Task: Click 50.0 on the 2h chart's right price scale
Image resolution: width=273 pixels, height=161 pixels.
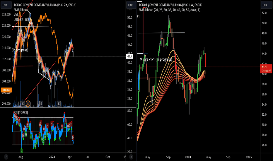Action: point(130,18)
